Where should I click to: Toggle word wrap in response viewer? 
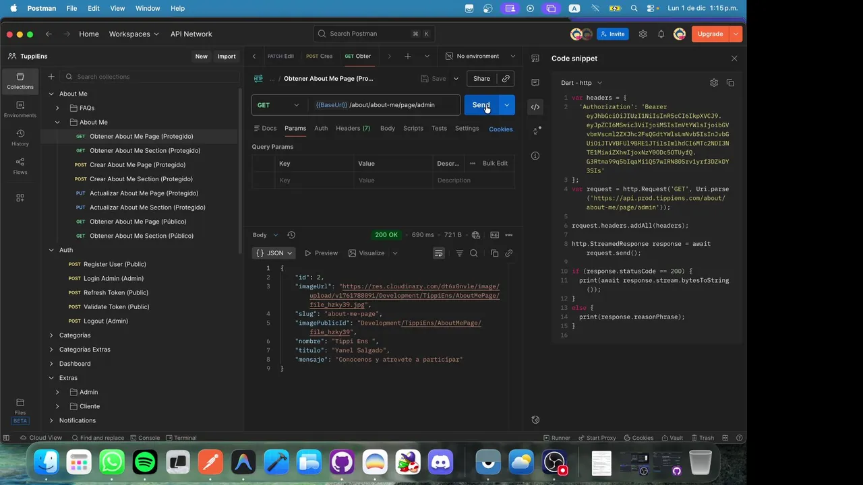point(439,253)
